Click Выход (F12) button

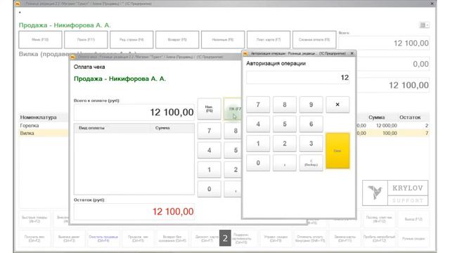(413, 219)
